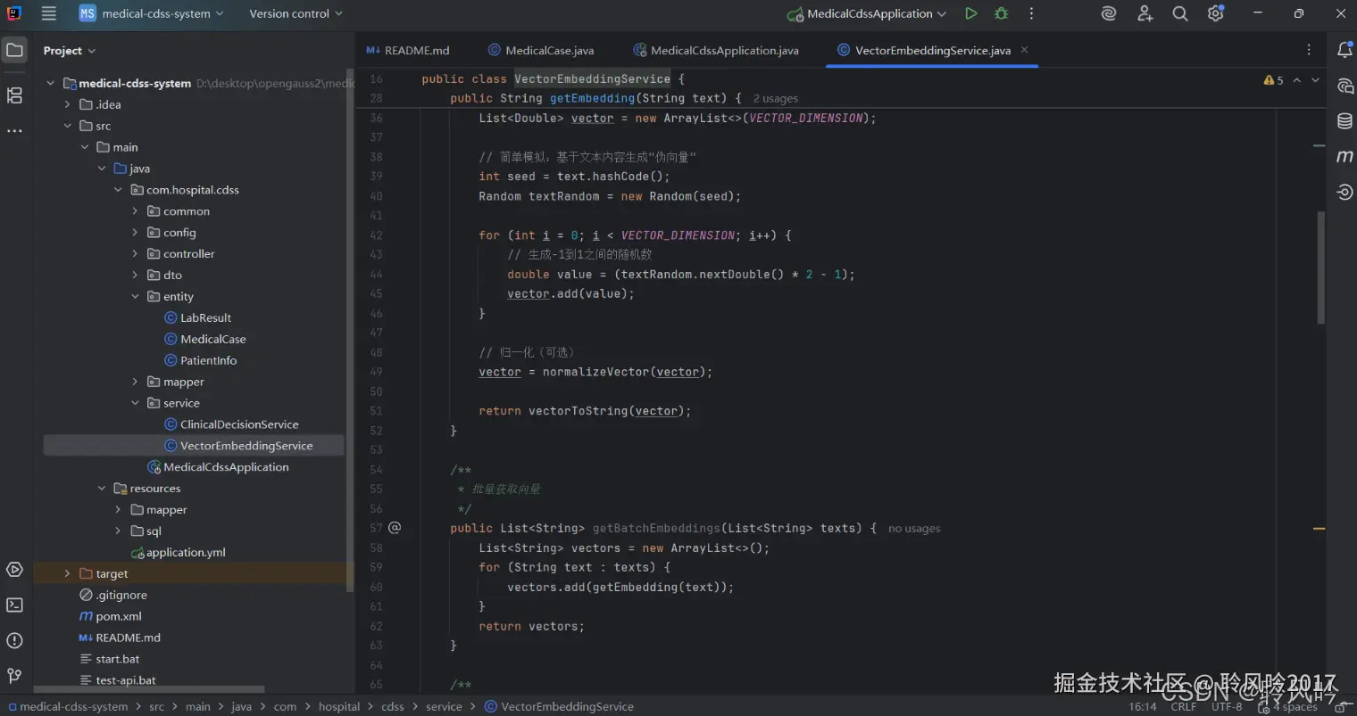Show notifications bell panel

coord(1345,50)
